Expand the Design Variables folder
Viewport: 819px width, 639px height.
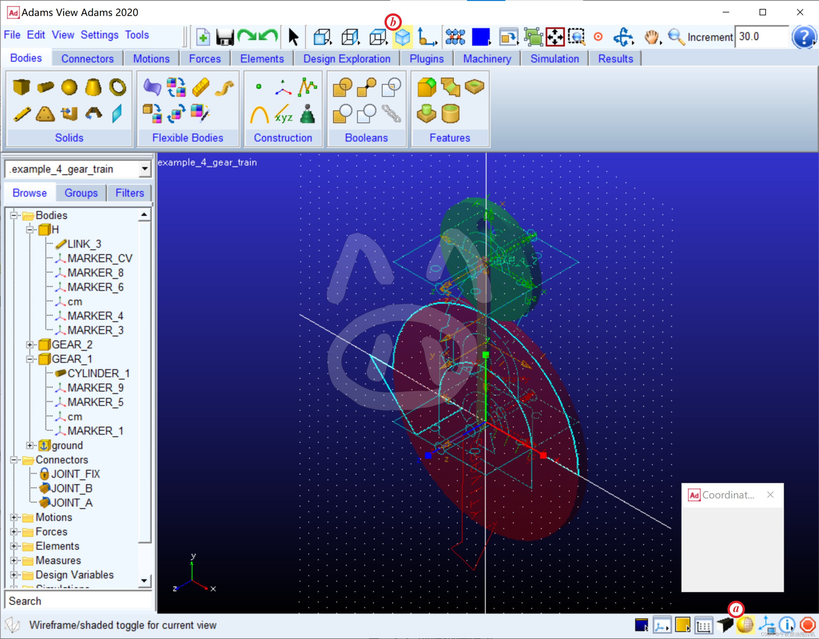[14, 575]
